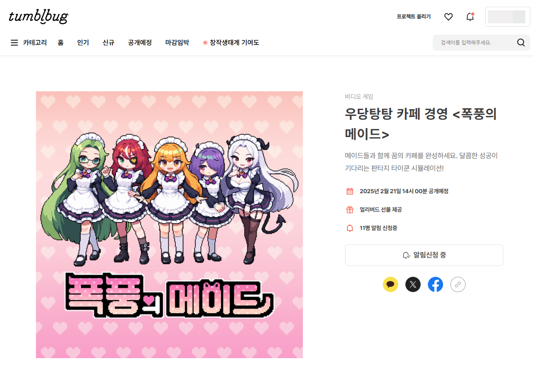533x368 pixels.
Task: Share project on Facebook
Action: tap(435, 284)
